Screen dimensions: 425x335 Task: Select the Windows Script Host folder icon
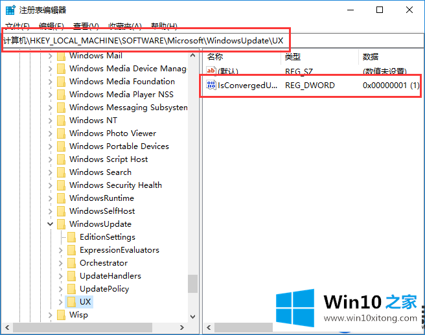point(62,159)
